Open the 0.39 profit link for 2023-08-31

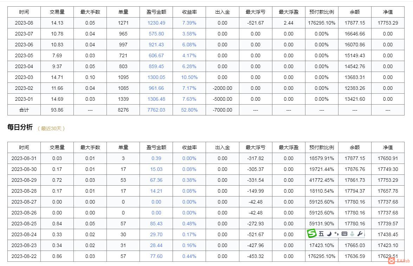pyautogui.click(x=156, y=159)
